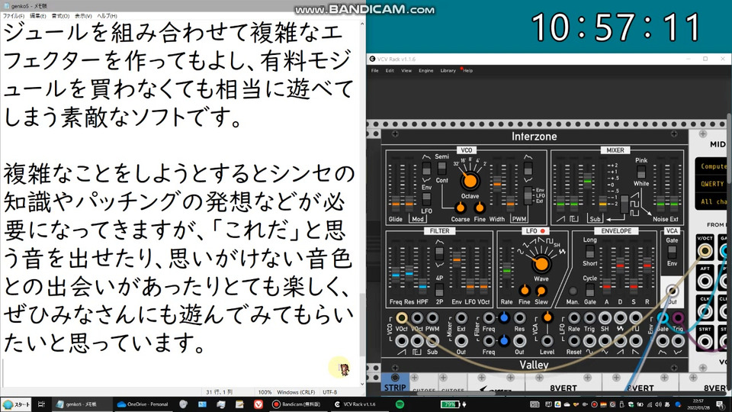Screen dimensions: 732x412
Task: Toggle the Filter 4P/2P switch
Action: [x=439, y=290]
